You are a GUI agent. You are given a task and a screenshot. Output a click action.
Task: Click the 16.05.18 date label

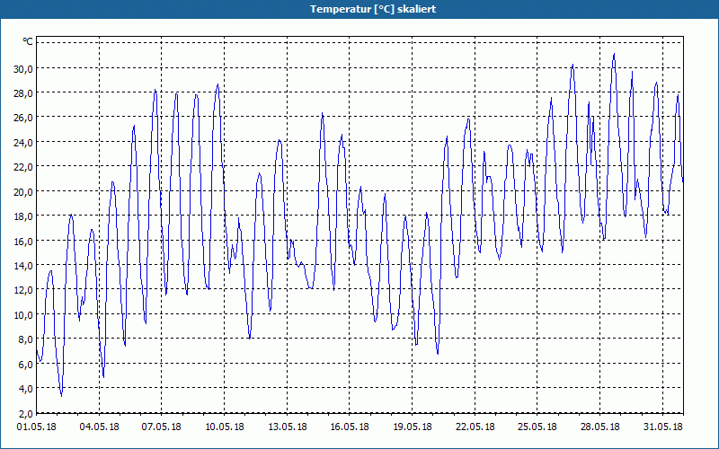[x=350, y=427]
